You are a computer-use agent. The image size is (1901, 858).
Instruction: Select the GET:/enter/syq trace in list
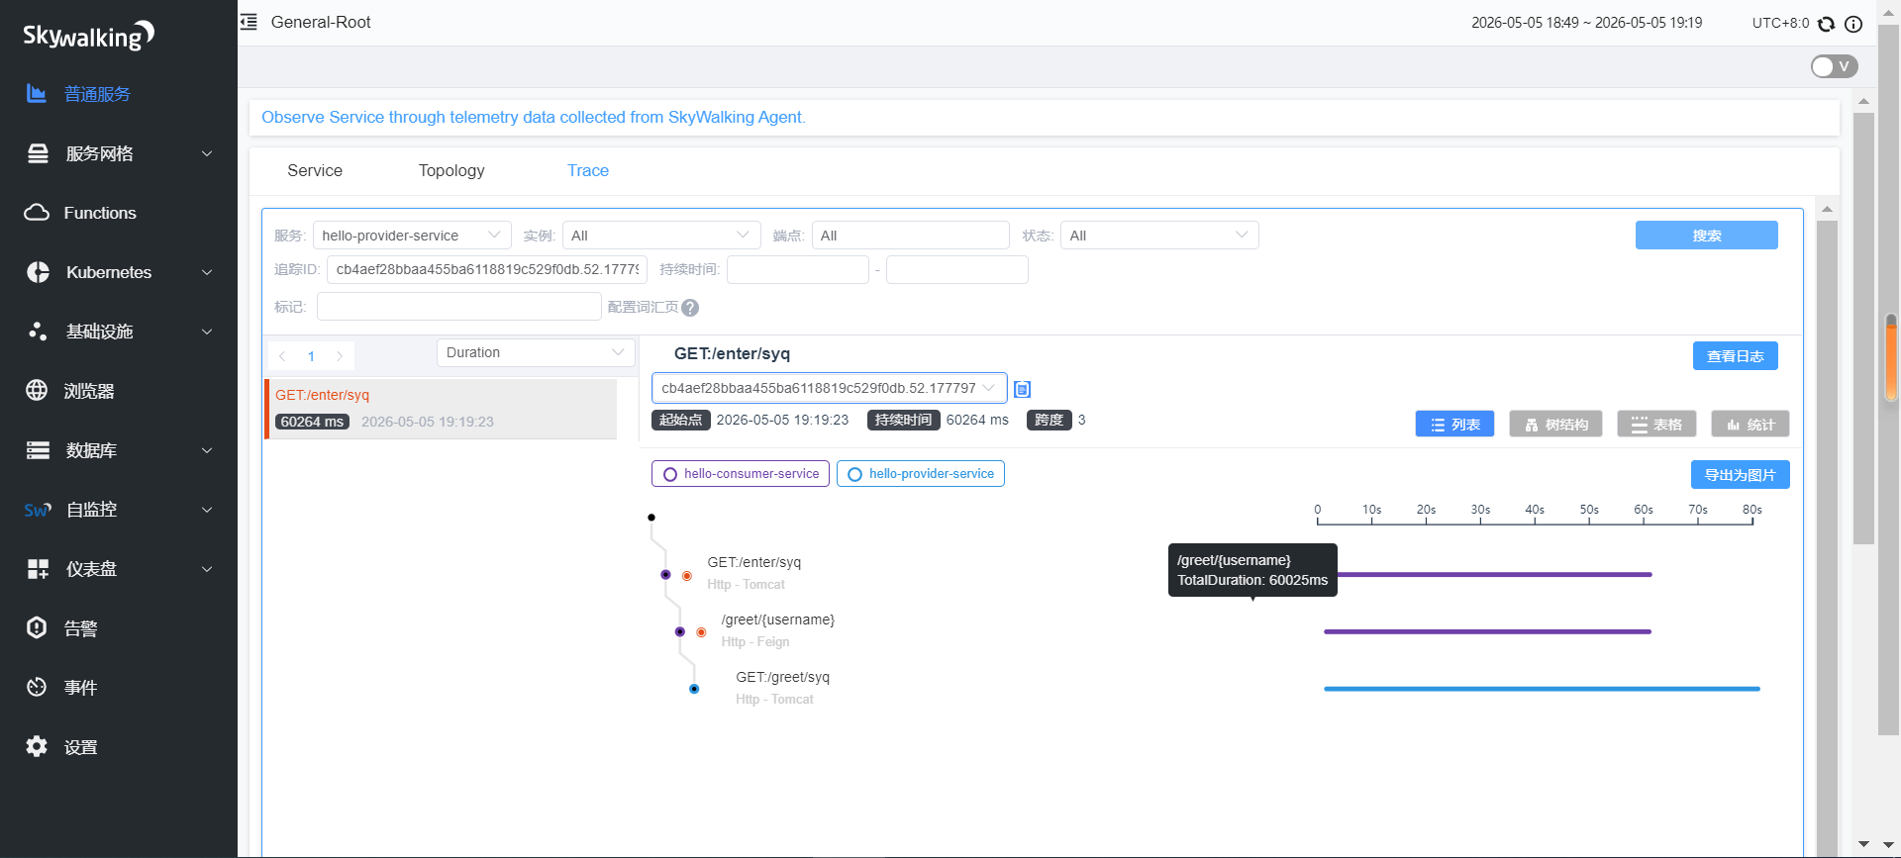point(442,409)
